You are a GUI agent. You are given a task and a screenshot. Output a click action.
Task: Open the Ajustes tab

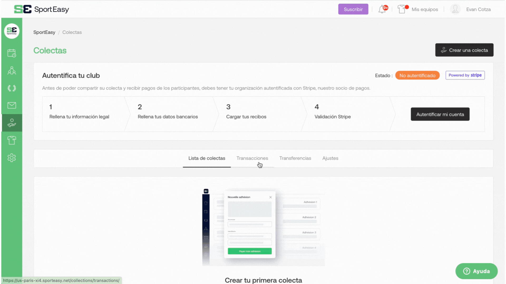[x=330, y=158]
